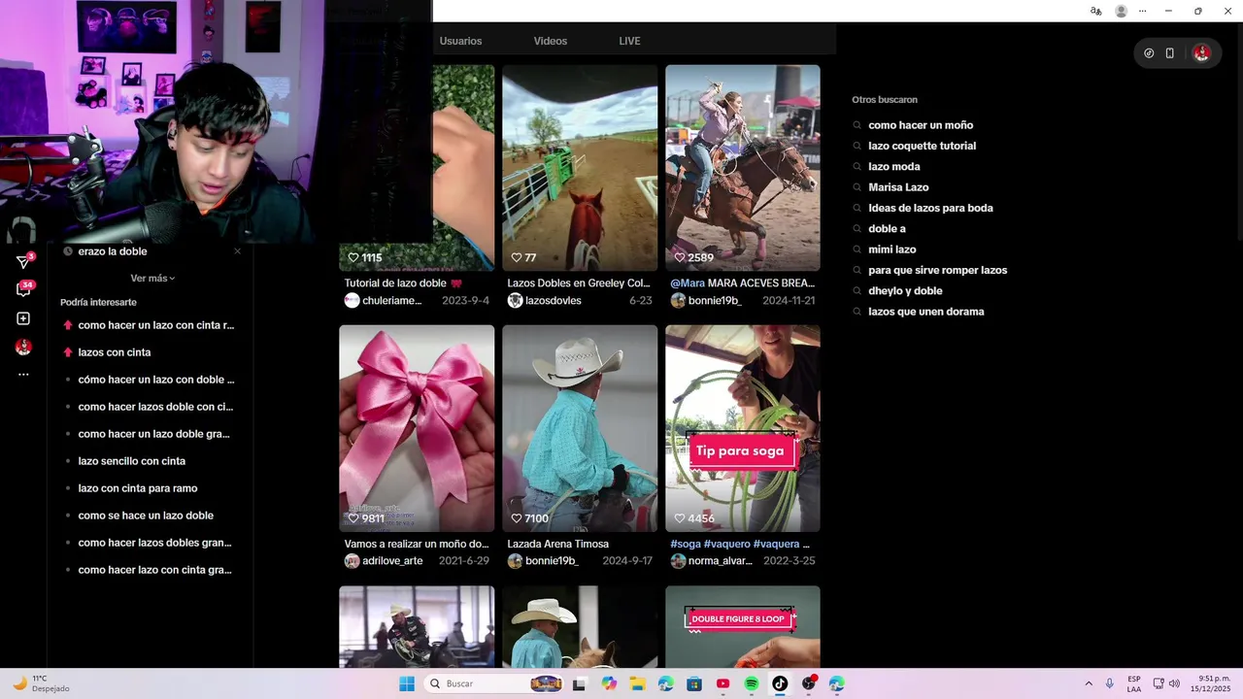Click suggestion 'cómo hacer un lazo con doble ...'
Image resolution: width=1243 pixels, height=699 pixels.
[x=156, y=380]
